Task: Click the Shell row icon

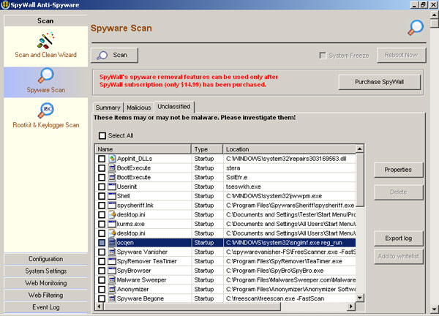Action: click(x=112, y=196)
